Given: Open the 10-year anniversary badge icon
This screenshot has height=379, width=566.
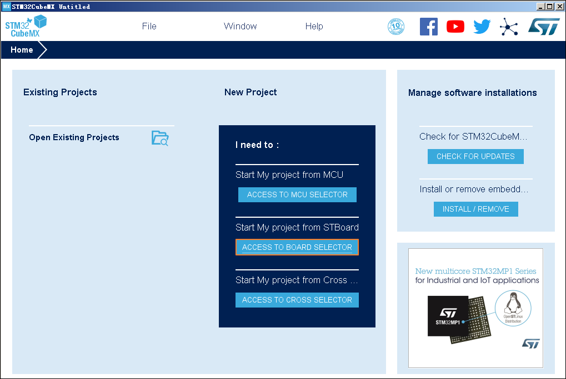Looking at the screenshot, I should [x=395, y=27].
